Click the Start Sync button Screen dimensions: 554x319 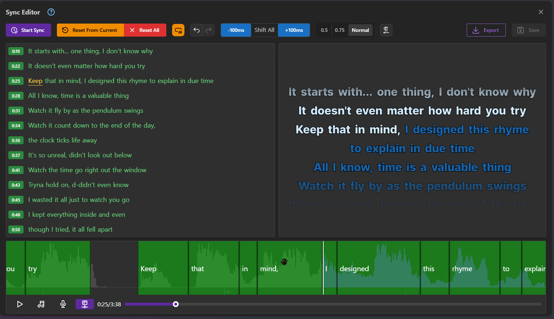[x=28, y=30]
